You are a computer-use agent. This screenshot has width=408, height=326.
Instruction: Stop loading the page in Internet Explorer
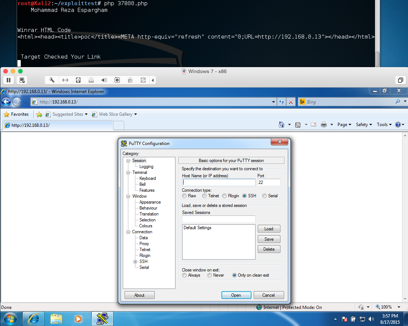[291, 102]
